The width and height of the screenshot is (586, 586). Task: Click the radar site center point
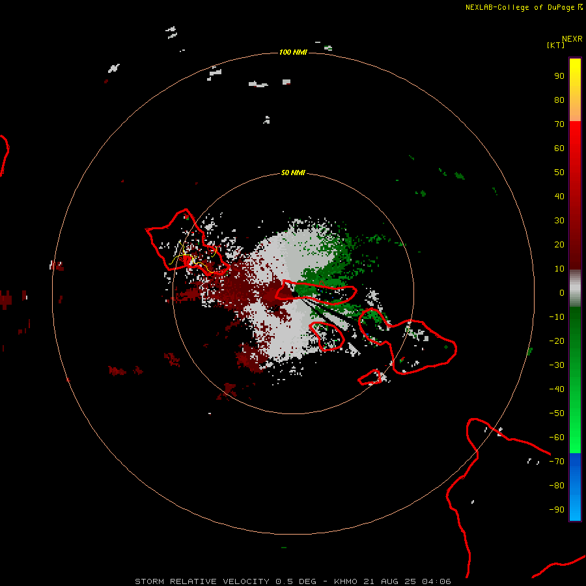tap(294, 294)
